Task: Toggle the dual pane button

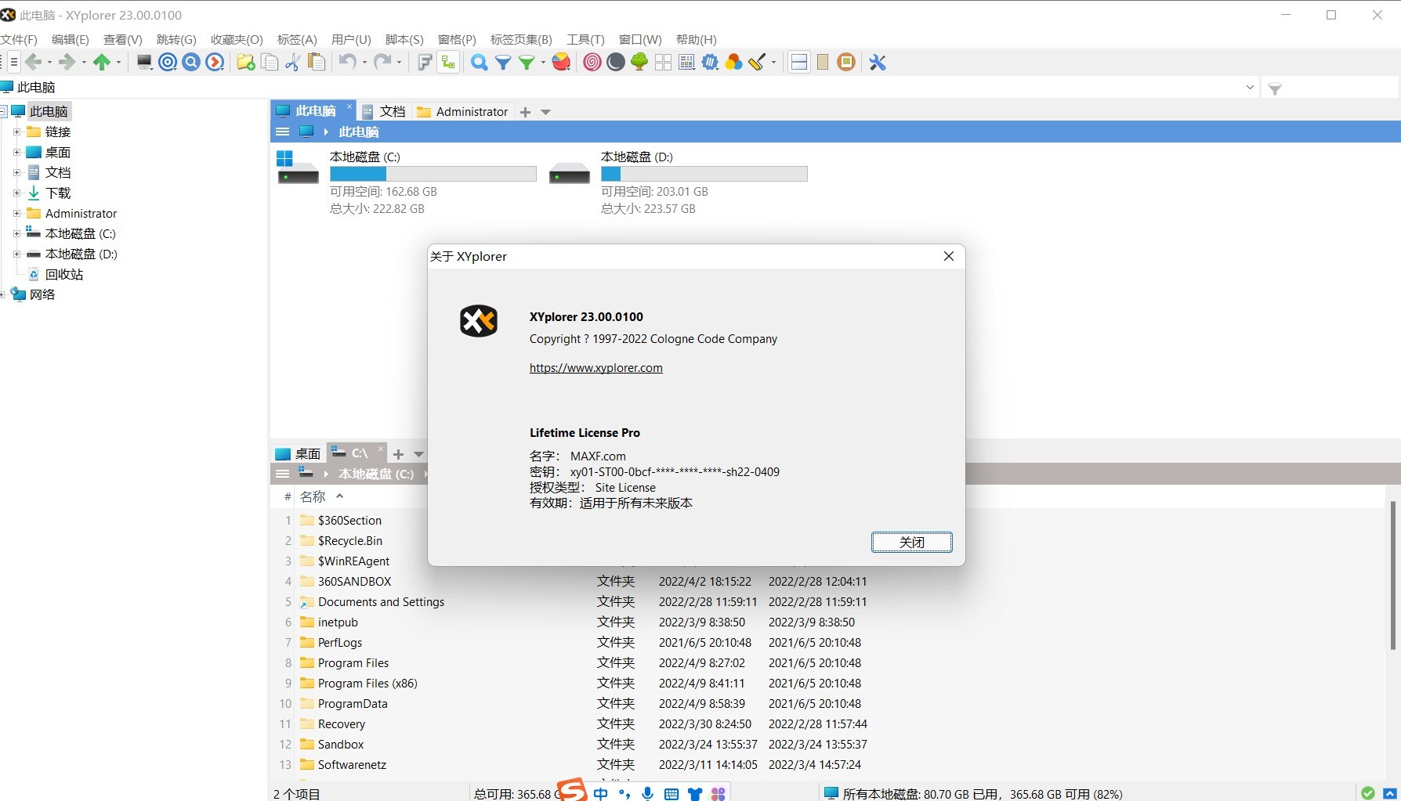Action: pyautogui.click(x=799, y=63)
